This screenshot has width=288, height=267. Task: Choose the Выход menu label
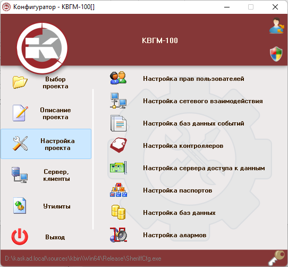click(55, 237)
